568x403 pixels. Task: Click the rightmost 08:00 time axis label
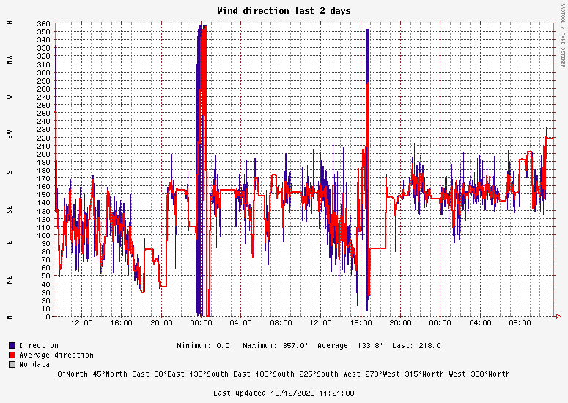(x=520, y=323)
